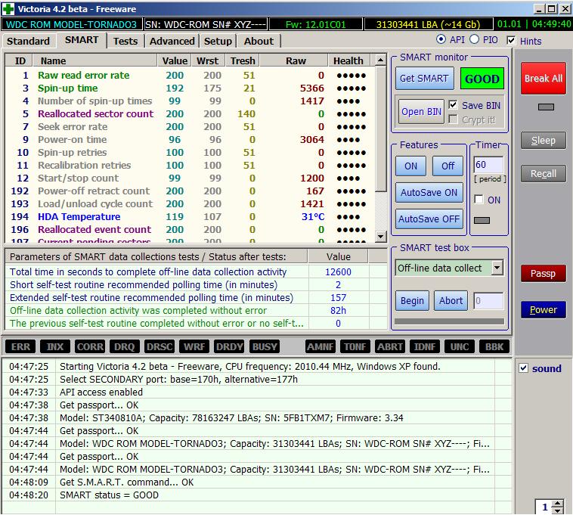Click the SMART table scrollbar thumb

point(380,129)
